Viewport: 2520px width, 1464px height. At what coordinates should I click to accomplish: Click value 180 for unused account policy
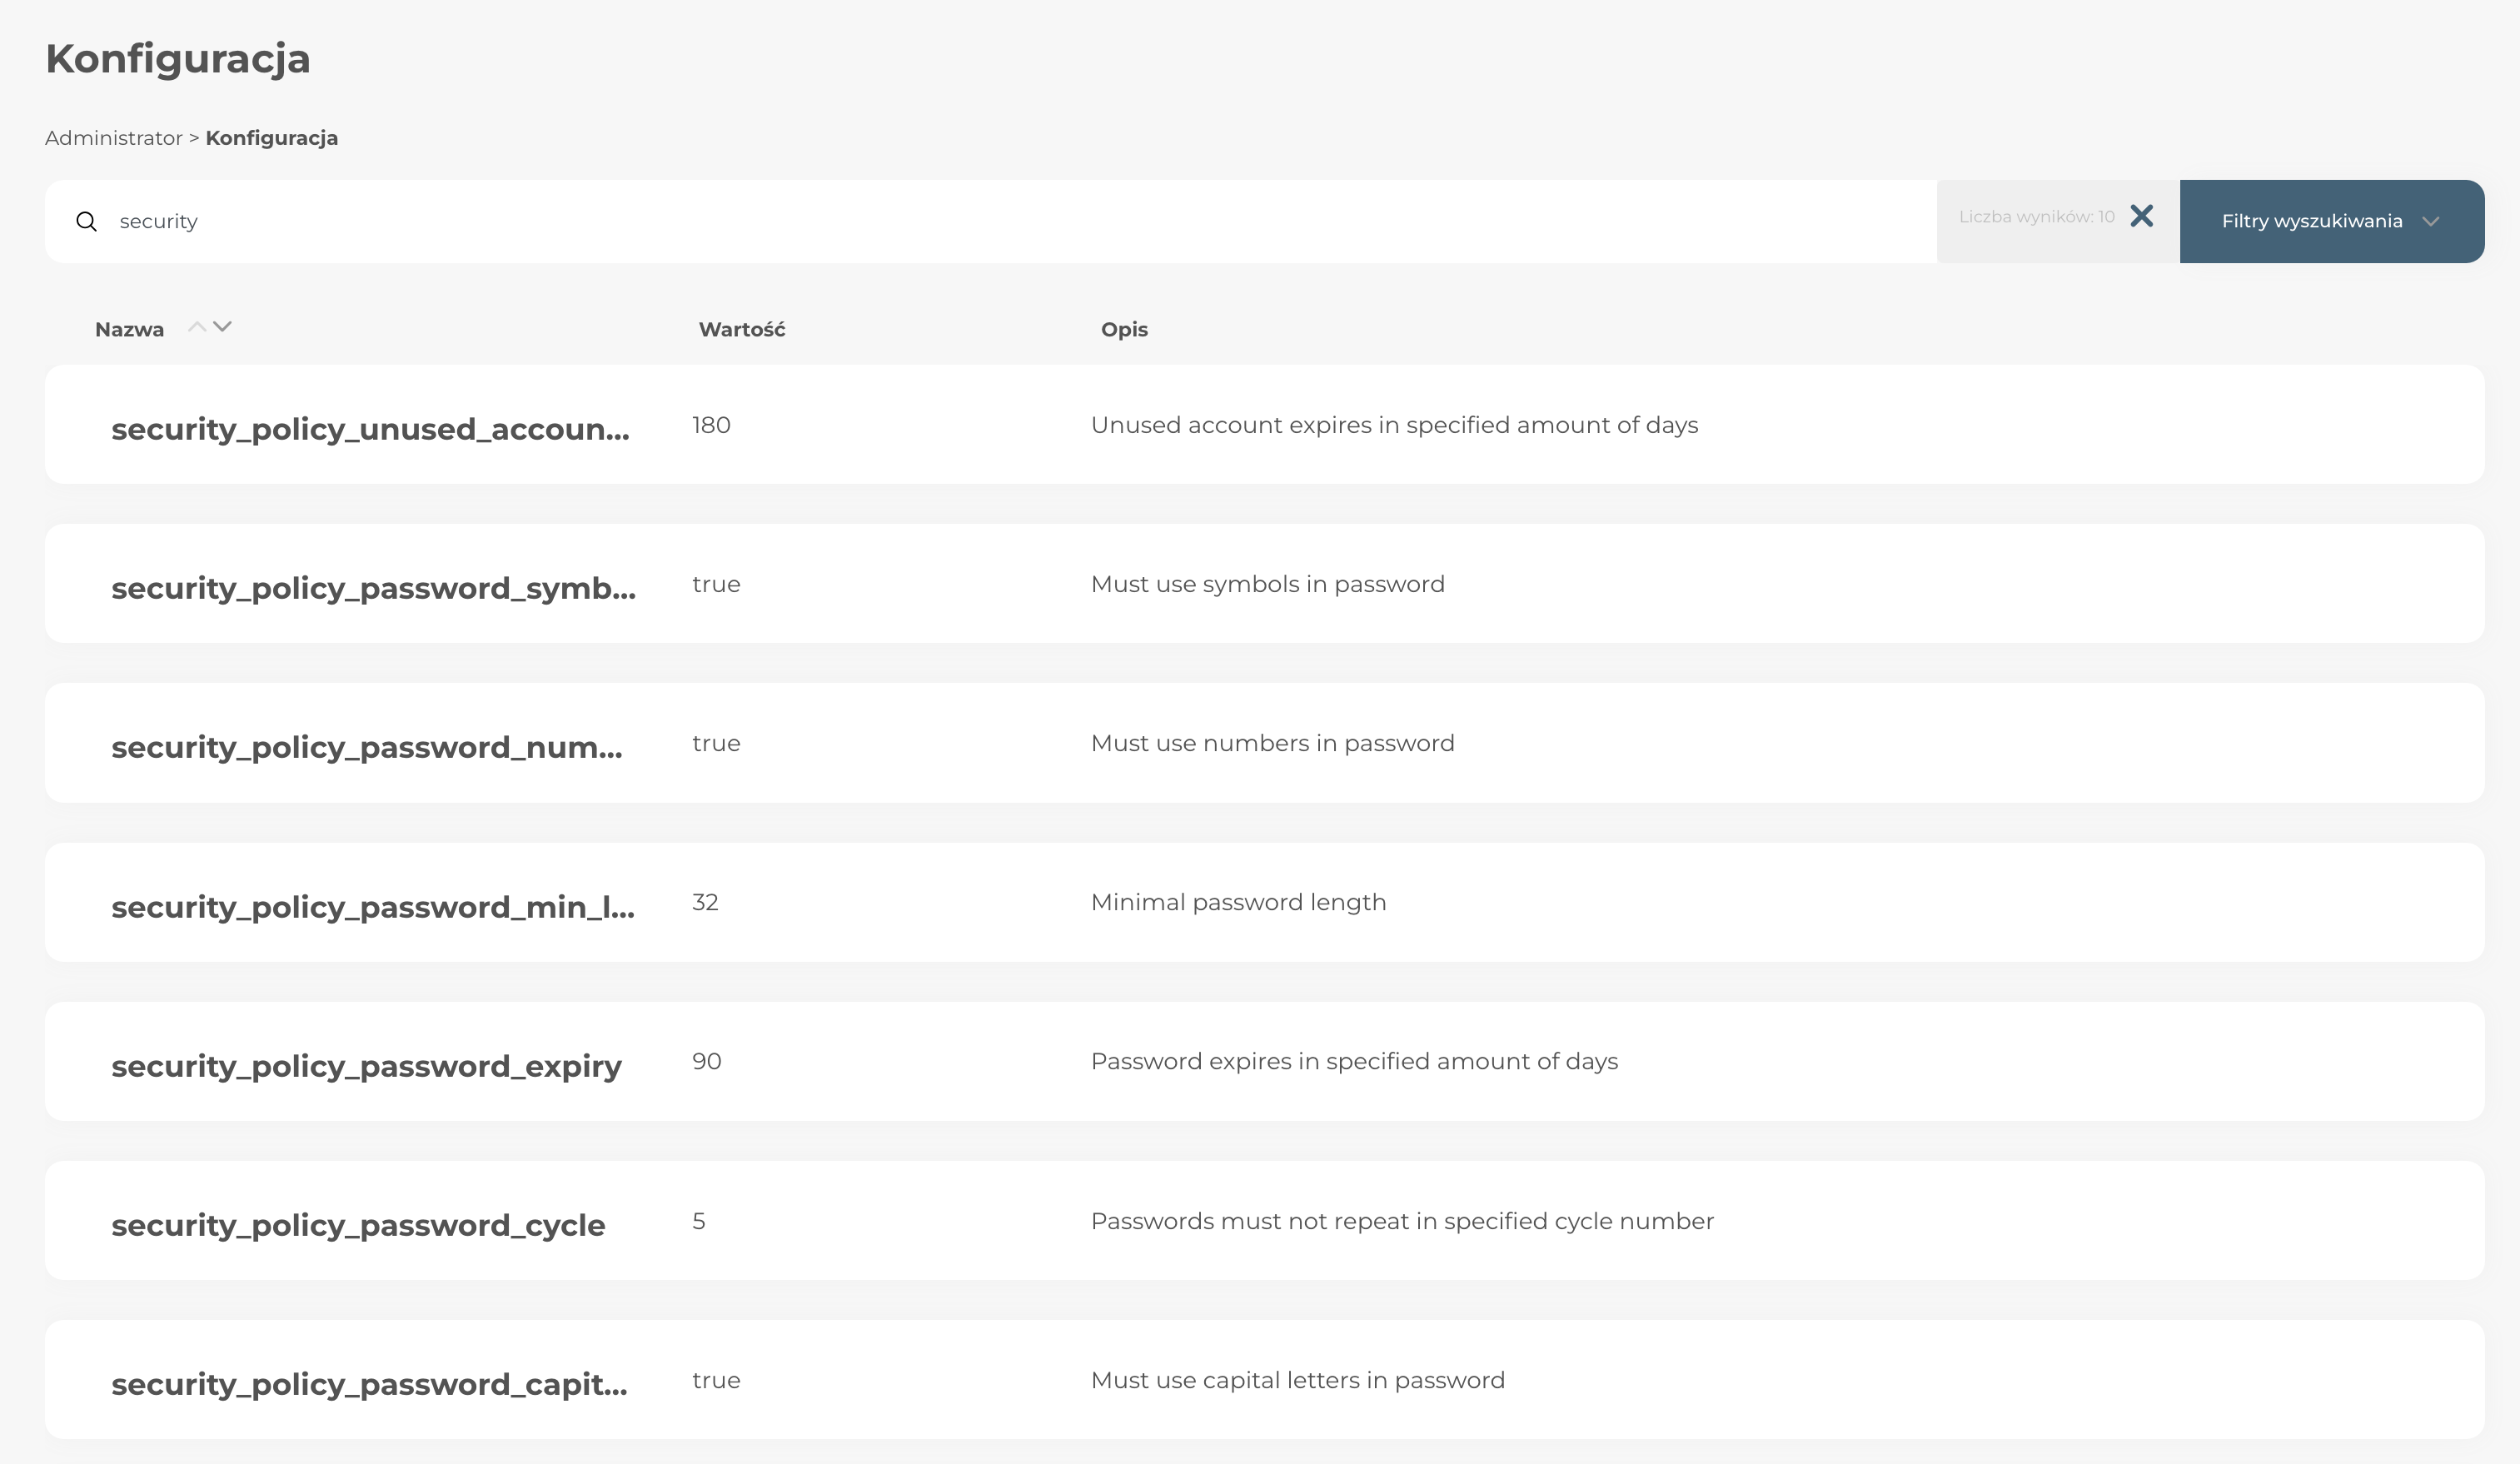click(711, 425)
